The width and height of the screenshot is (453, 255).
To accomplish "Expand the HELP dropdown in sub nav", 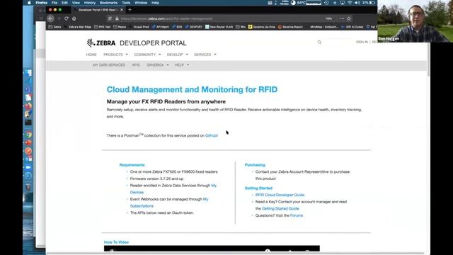I will point(182,64).
